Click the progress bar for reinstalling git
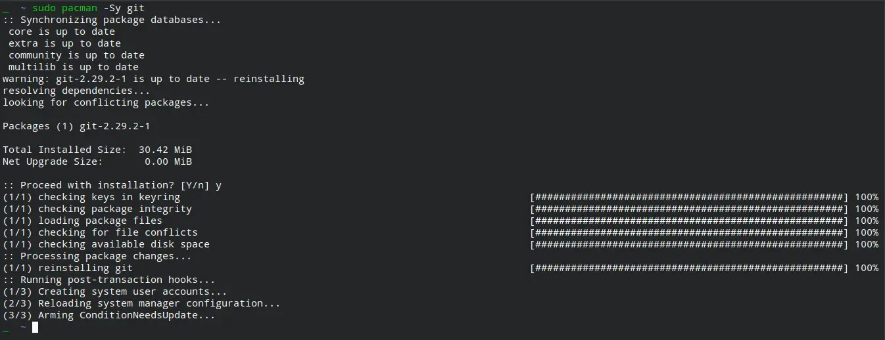The height and width of the screenshot is (340, 885). click(x=689, y=268)
